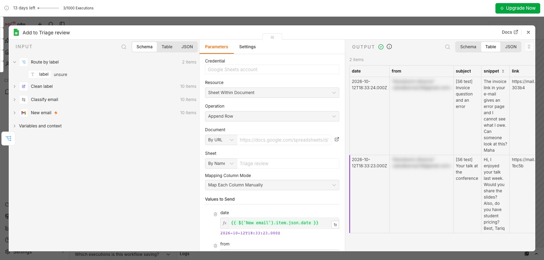The image size is (544, 260).
Task: Open the Docs link
Action: [510, 32]
